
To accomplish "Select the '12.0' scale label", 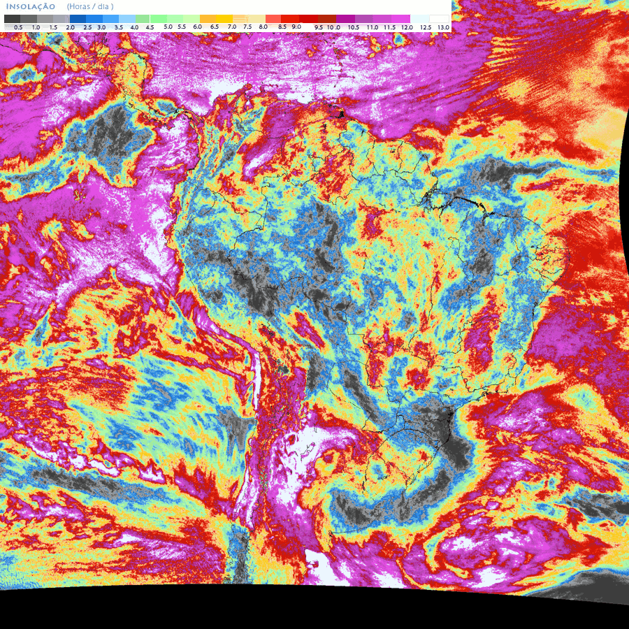I will (407, 28).
